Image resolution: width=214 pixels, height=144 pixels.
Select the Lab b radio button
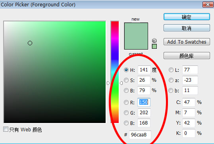point(171,90)
